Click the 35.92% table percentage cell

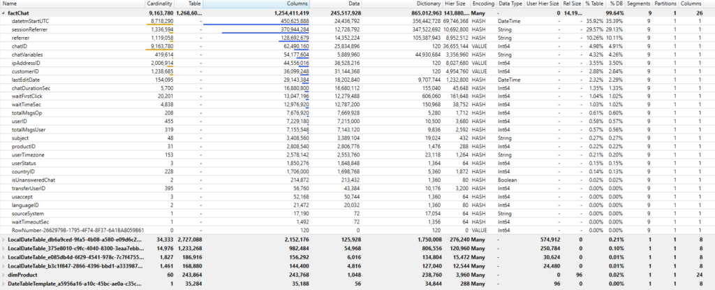coord(596,21)
